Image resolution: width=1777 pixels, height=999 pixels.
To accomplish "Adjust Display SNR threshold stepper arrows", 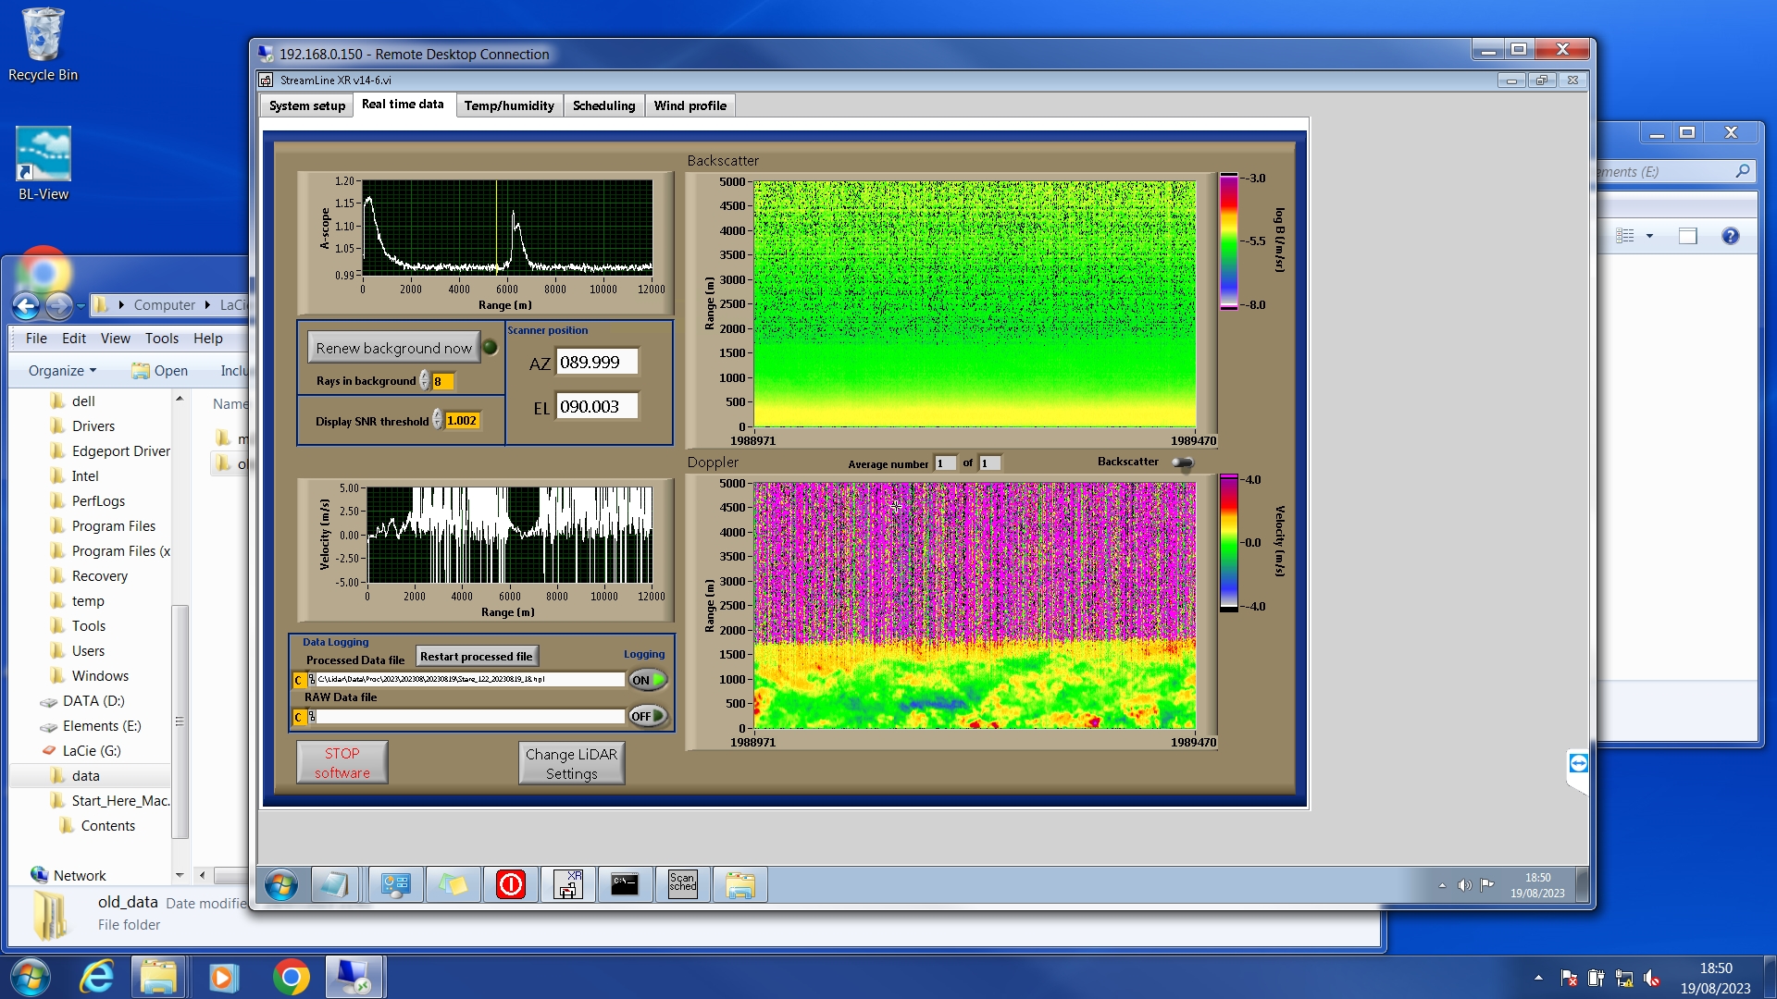I will tap(438, 420).
